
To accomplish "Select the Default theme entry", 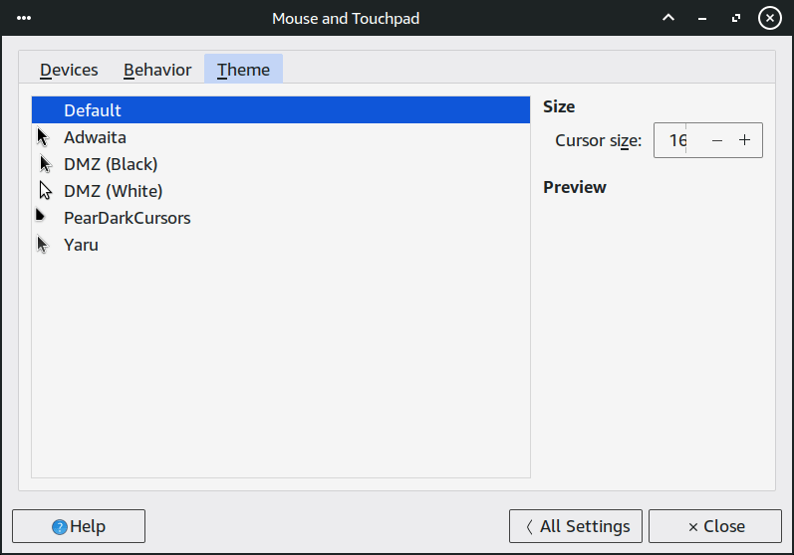I will point(93,110).
